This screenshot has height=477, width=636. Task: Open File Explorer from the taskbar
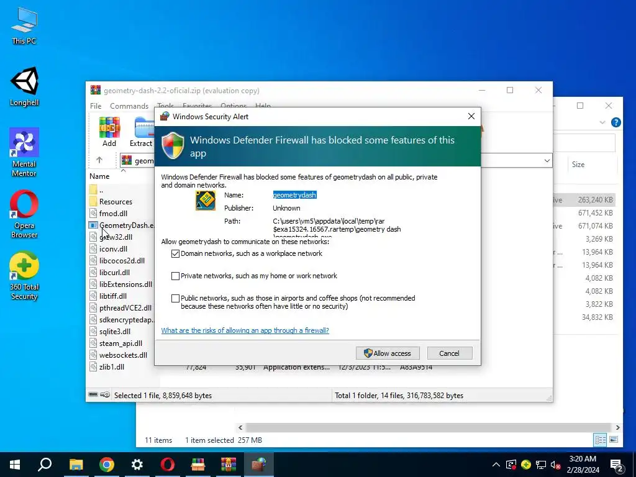tap(76, 465)
